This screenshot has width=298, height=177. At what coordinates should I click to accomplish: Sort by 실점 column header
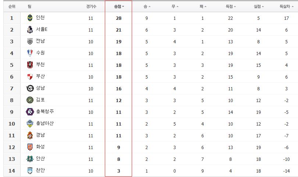(259, 7)
